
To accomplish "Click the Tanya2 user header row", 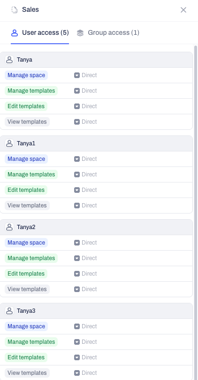I will tap(96, 227).
